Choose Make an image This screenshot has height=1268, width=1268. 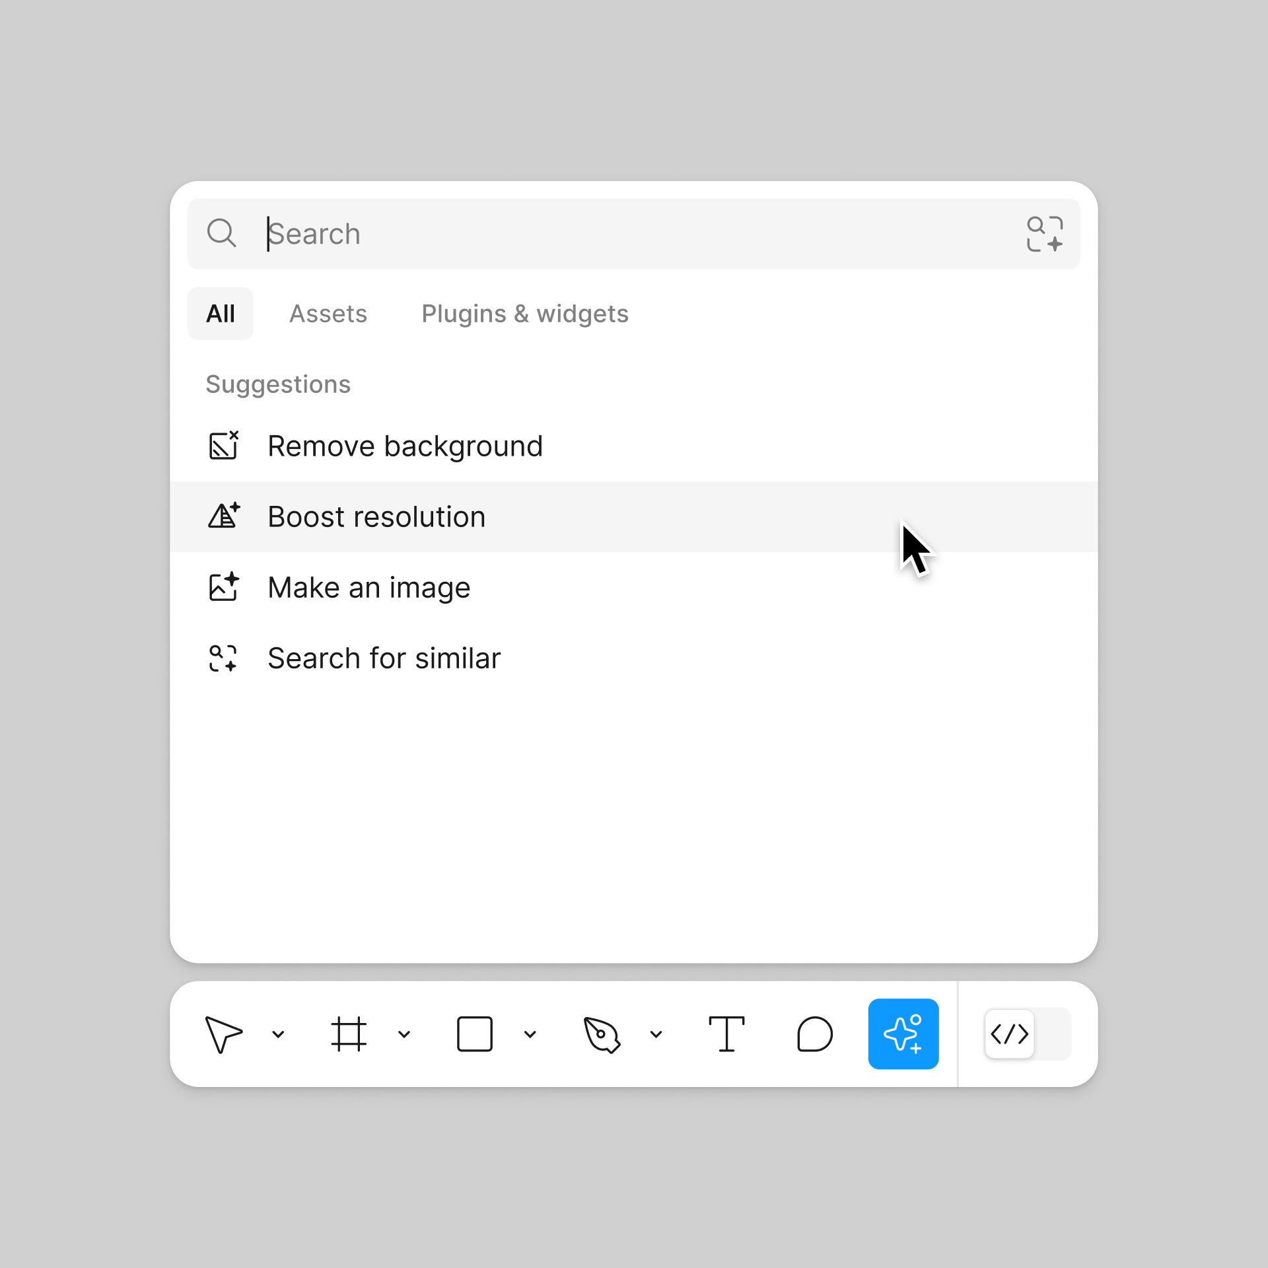pyautogui.click(x=369, y=587)
